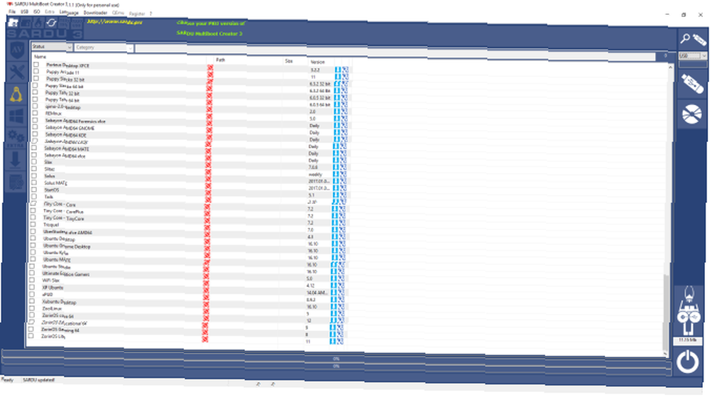Click homepage icon for REMnux row
Image resolution: width=710 pixels, height=397 pixels.
click(344, 119)
